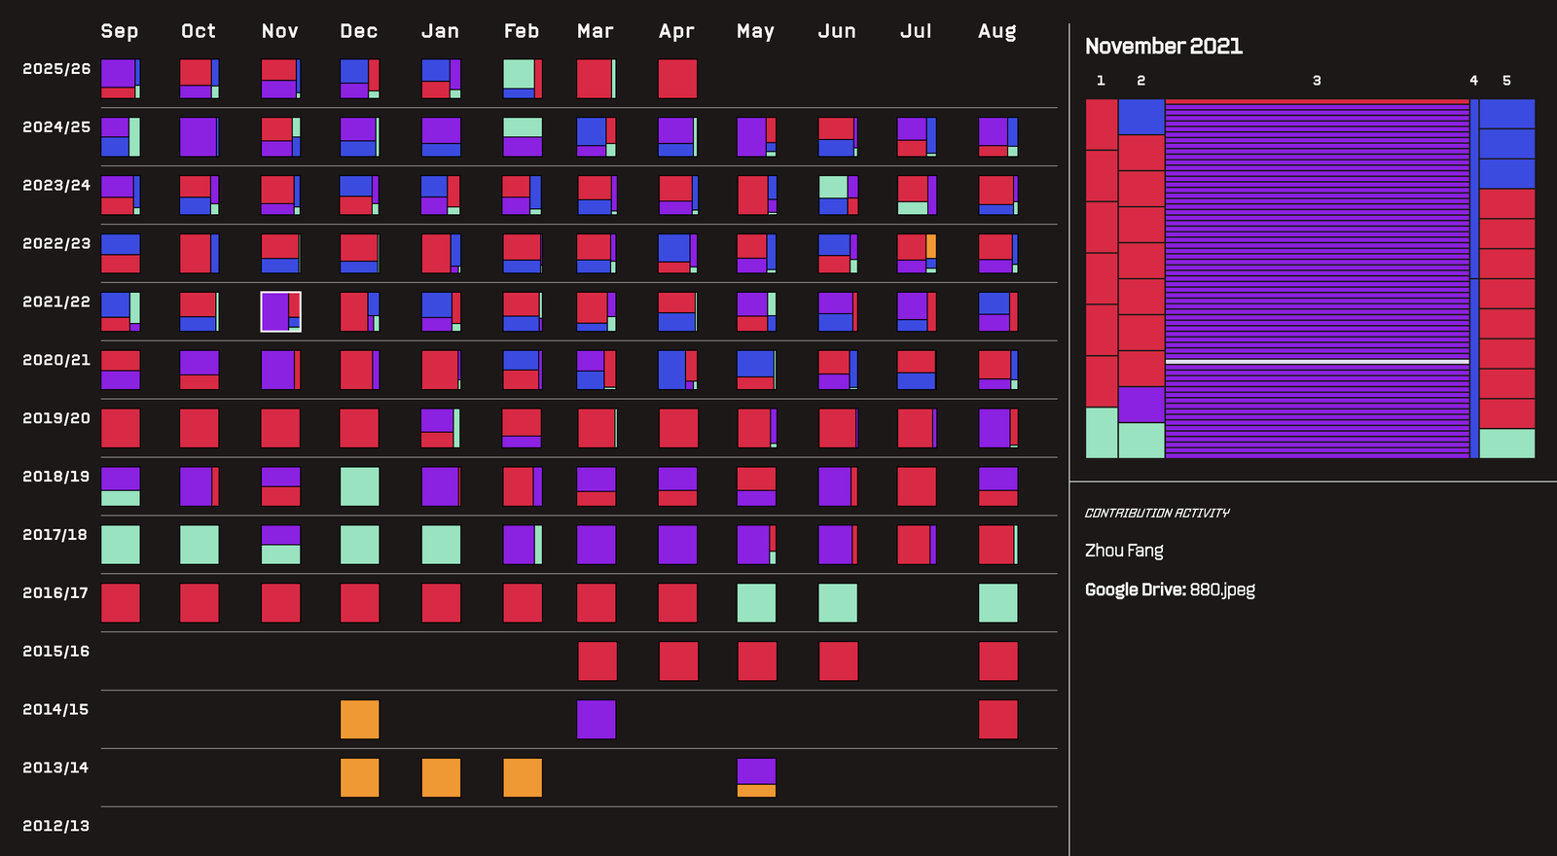Select the December 2014/15 orange tile
Image resolution: width=1557 pixels, height=856 pixels.
(x=359, y=720)
